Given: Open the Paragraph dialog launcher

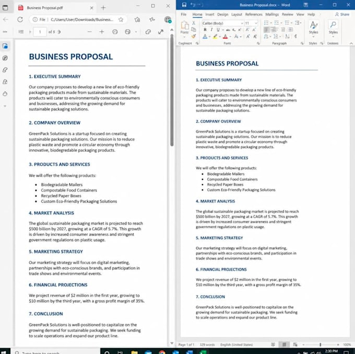Looking at the screenshot, I should (302, 43).
